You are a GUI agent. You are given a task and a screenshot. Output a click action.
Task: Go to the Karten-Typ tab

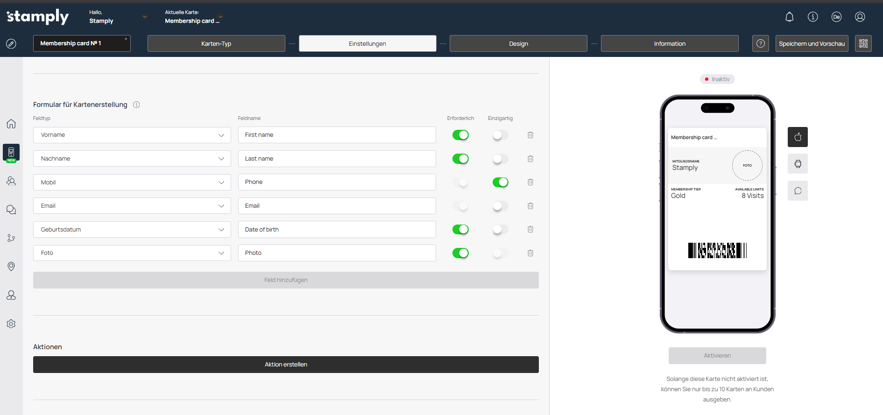tap(216, 43)
